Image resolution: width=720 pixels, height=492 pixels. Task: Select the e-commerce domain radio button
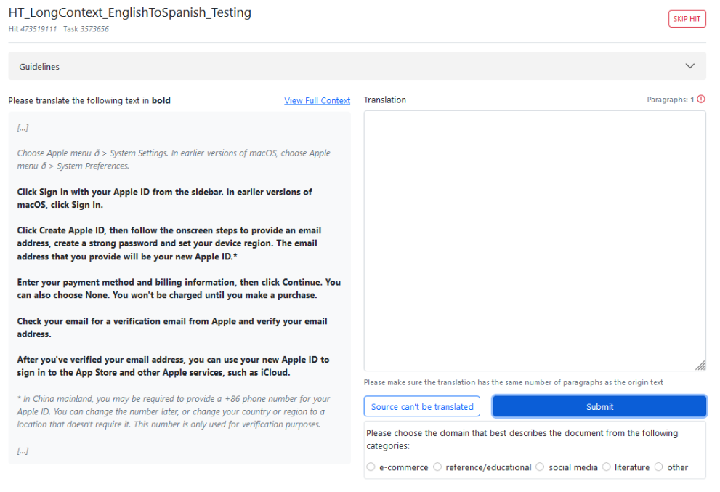(x=371, y=467)
